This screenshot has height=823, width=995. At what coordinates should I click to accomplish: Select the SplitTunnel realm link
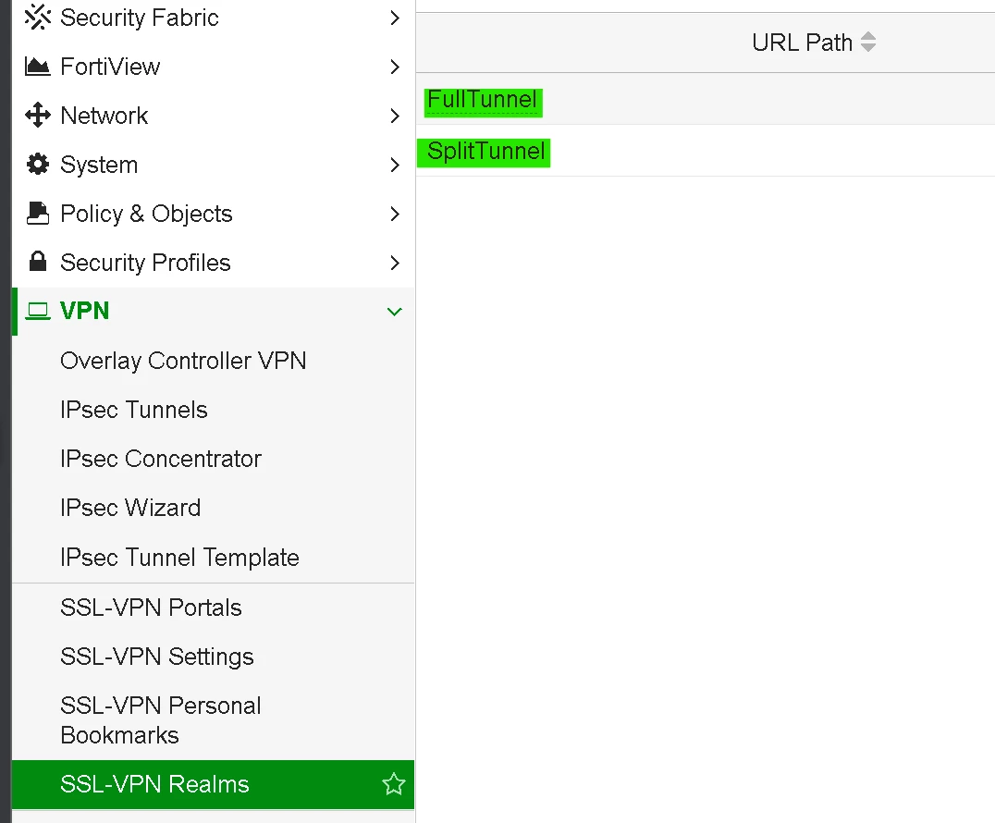point(485,152)
